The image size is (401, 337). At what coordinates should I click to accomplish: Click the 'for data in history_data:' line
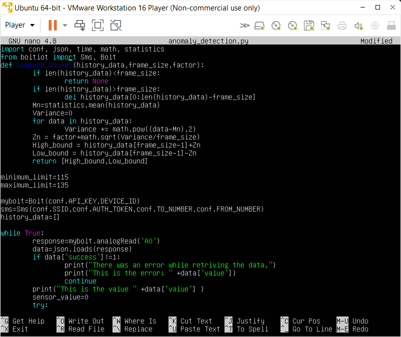(82, 121)
